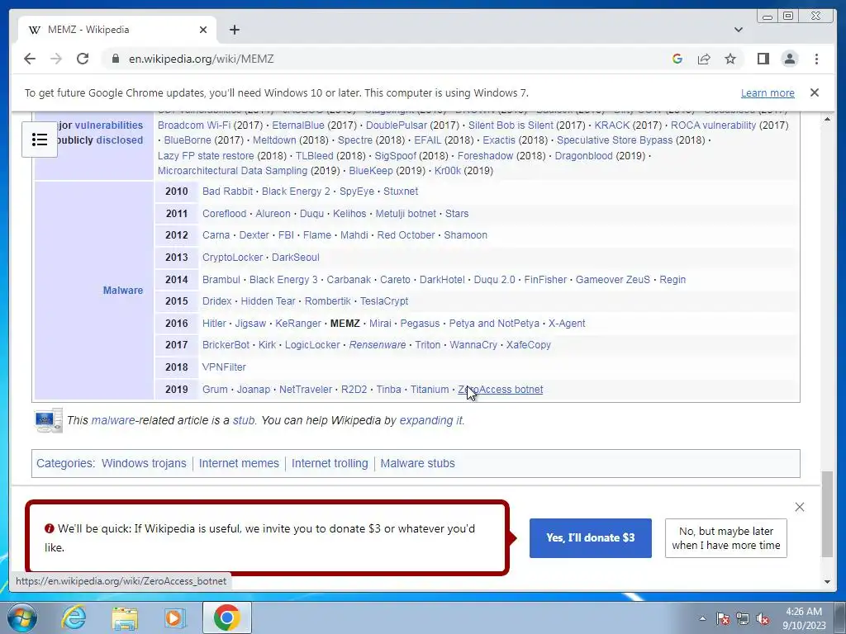Open the WannaCry link
The width and height of the screenshot is (846, 634).
[473, 345]
